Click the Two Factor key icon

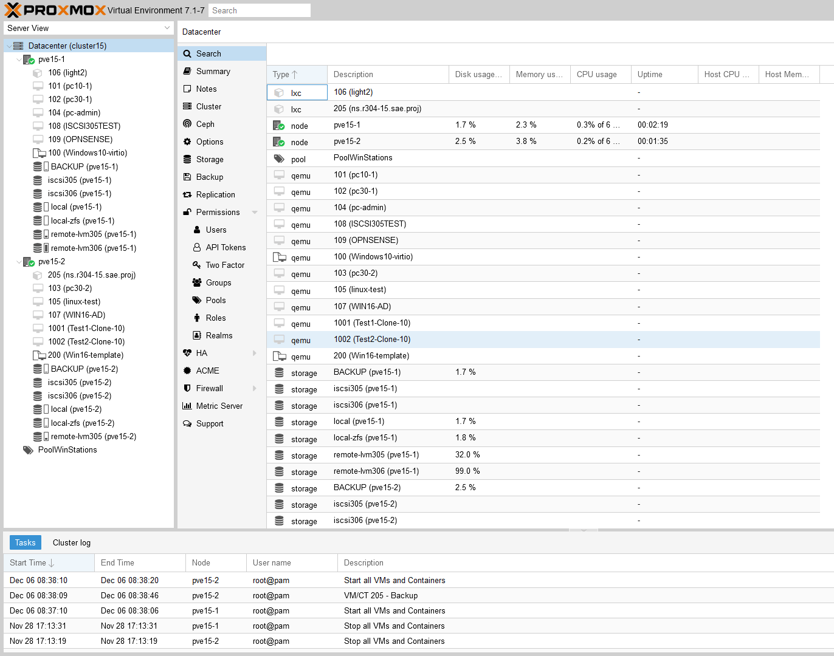click(197, 265)
